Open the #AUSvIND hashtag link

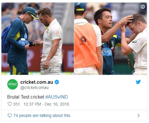coord(57,97)
